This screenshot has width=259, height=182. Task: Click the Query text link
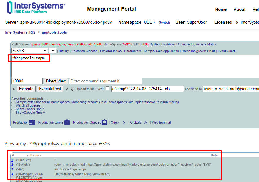pos(115,122)
